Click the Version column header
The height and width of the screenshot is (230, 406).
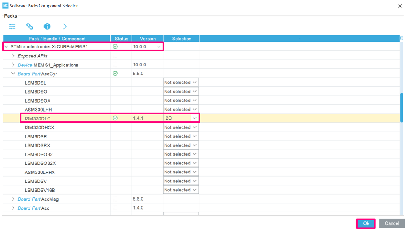click(x=148, y=38)
